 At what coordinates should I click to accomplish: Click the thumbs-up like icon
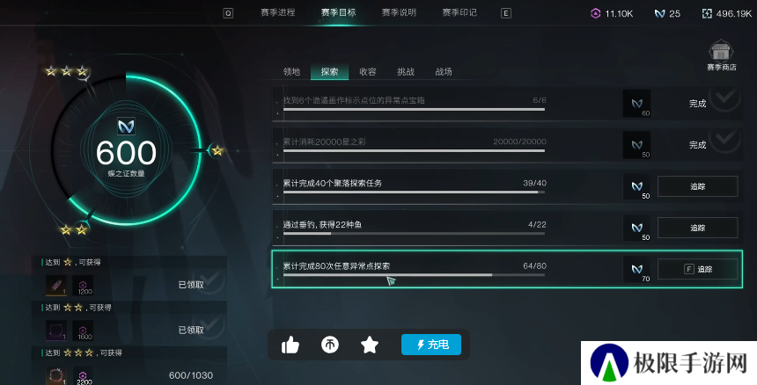pos(290,345)
